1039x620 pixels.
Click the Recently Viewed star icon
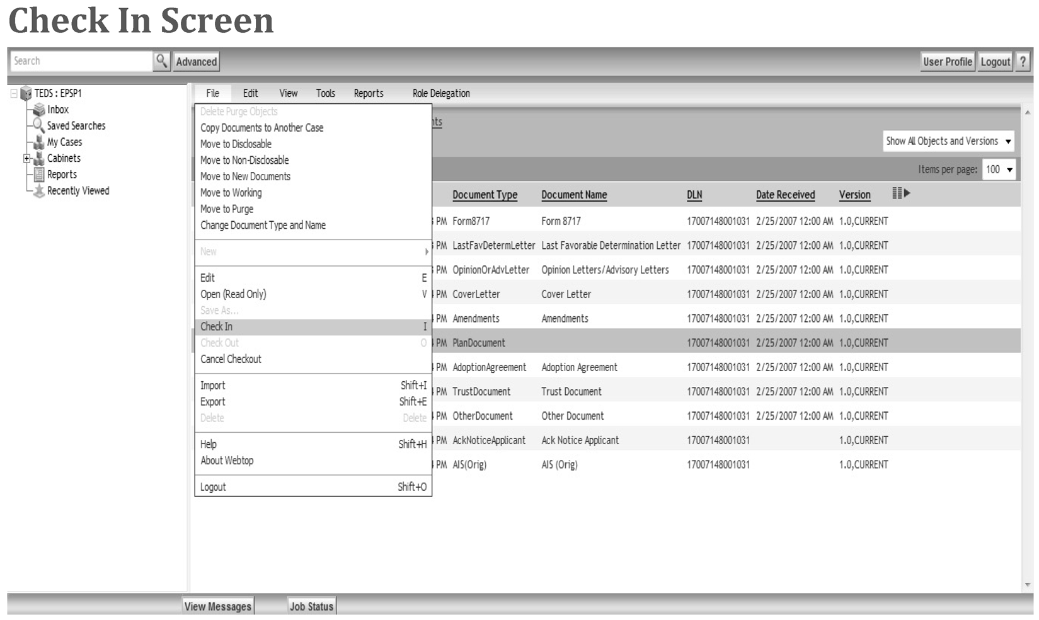pyautogui.click(x=39, y=191)
